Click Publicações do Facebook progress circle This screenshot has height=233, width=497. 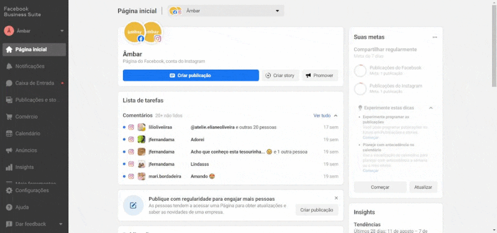coord(360,71)
